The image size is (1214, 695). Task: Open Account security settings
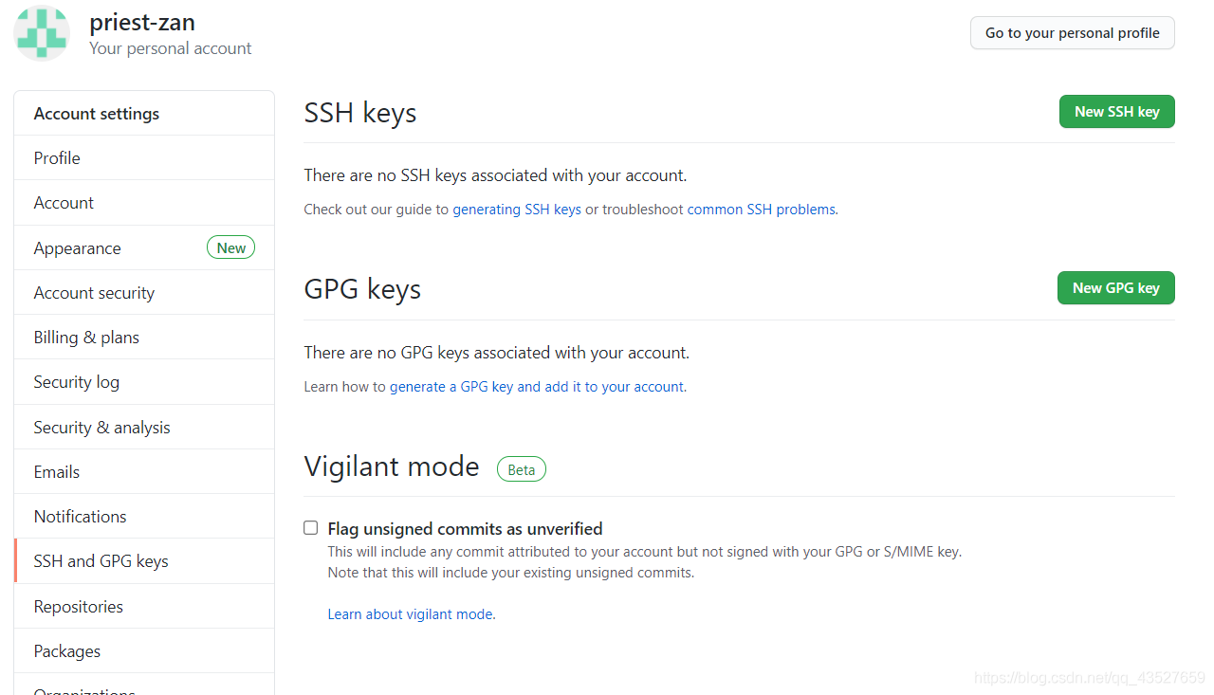(94, 293)
